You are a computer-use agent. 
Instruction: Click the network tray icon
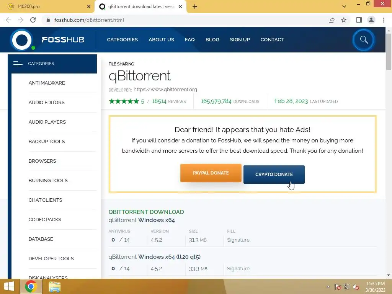pos(347,287)
